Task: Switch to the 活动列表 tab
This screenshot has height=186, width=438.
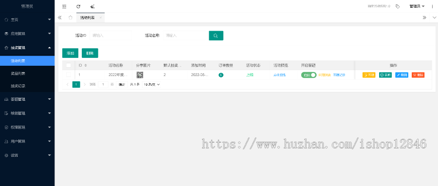Action: [87, 18]
